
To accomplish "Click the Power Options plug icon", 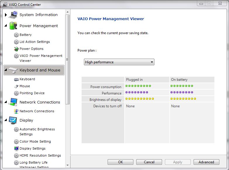I will click(x=16, y=49).
